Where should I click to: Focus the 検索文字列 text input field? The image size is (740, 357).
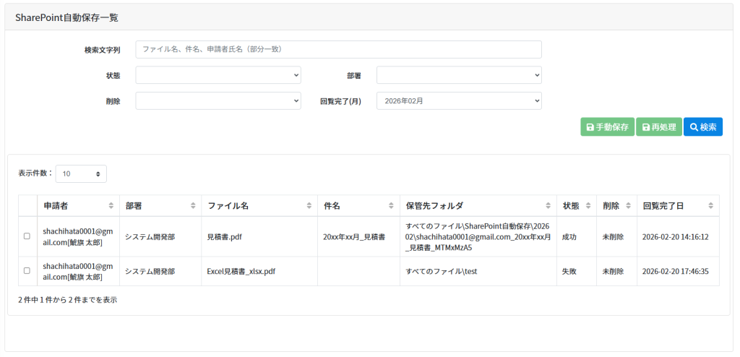pyautogui.click(x=338, y=49)
